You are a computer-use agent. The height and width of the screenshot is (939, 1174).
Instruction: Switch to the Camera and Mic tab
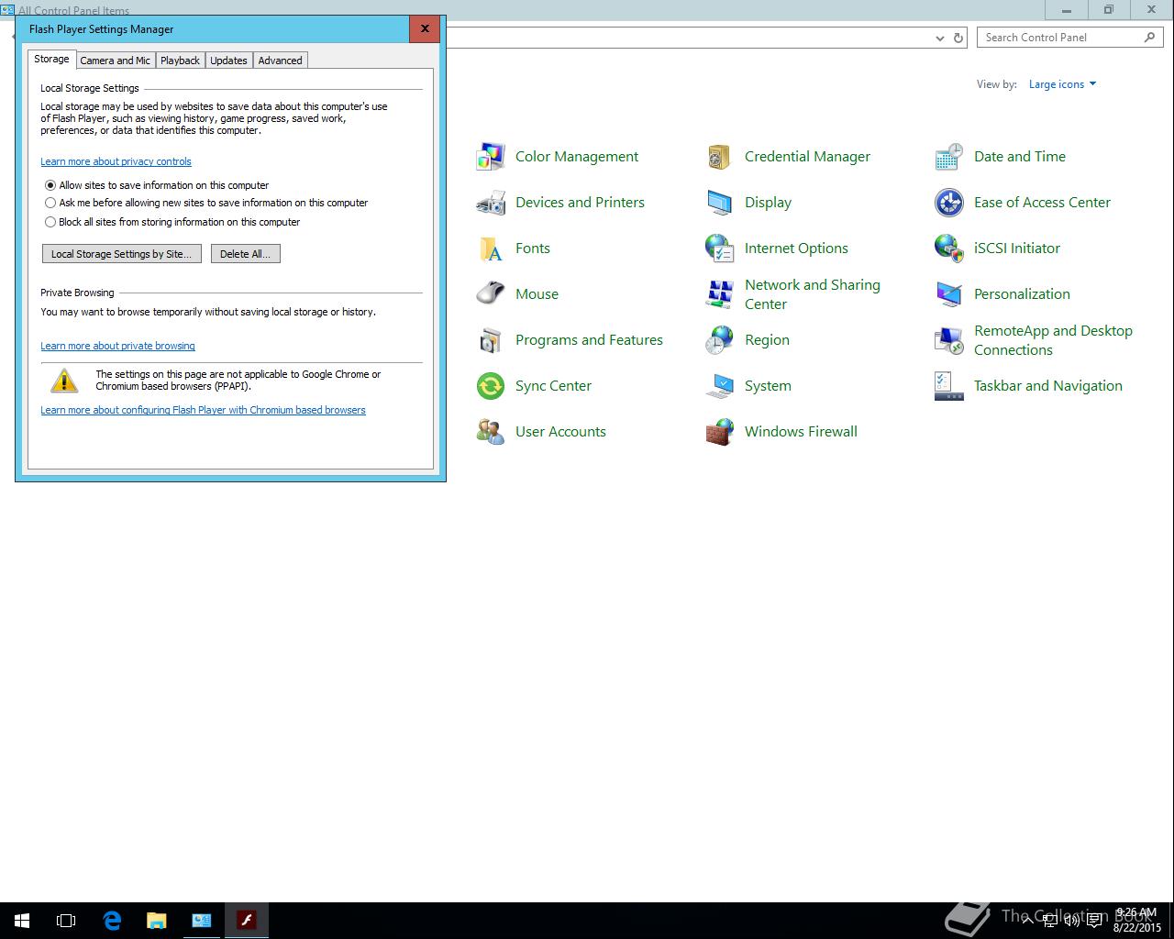(115, 61)
